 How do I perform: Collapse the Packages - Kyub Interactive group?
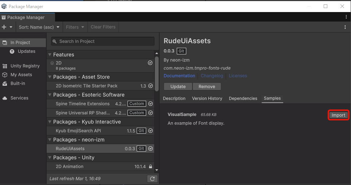pyautogui.click(x=50, y=122)
